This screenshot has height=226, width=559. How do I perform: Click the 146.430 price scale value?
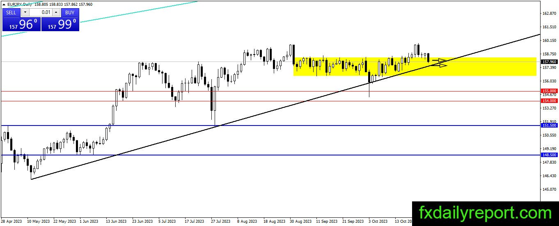point(549,176)
